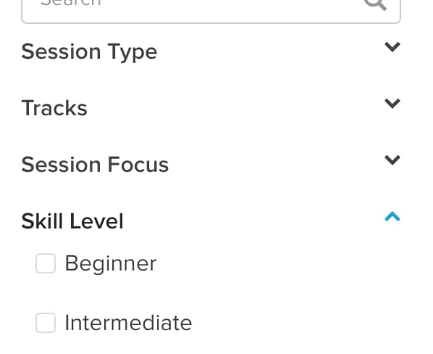This screenshot has width=433, height=354.
Task: Focus the Search text field
Action: 211,10
